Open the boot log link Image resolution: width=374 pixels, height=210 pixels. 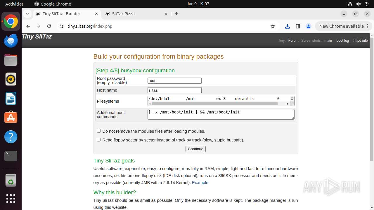342,41
